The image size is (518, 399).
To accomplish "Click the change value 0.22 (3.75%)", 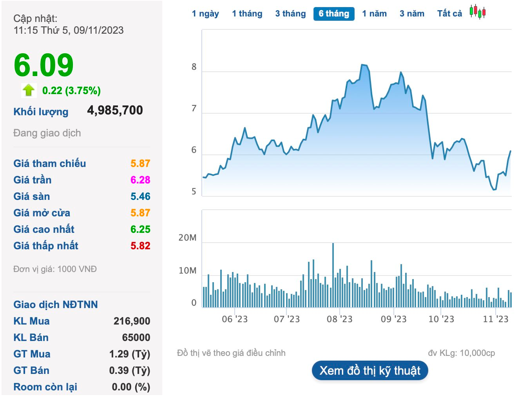I will (71, 91).
